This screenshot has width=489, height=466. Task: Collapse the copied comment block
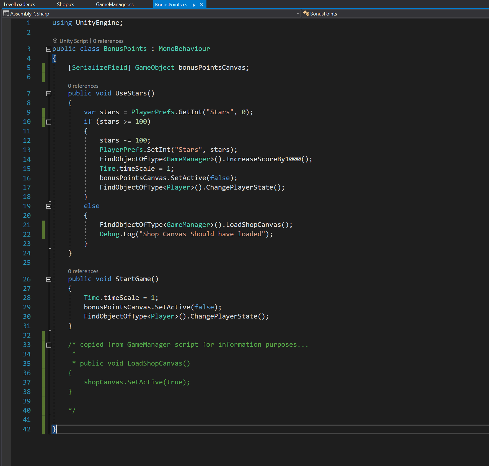(48, 345)
